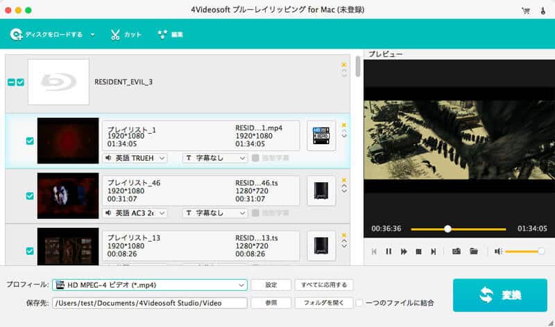
Task: Click the プレイリスト_1 title text
Action: click(131, 129)
